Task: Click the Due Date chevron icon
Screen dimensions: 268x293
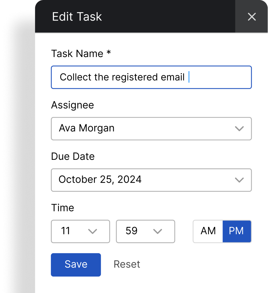Action: point(239,180)
